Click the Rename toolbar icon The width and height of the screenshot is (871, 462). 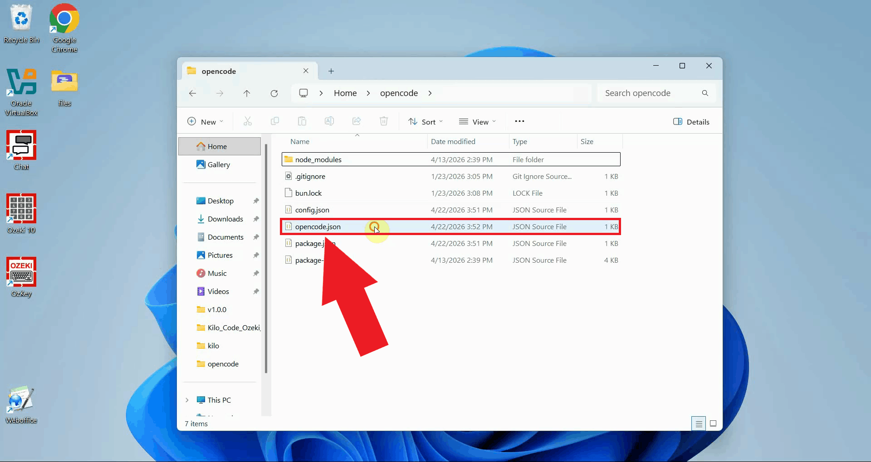(x=329, y=121)
